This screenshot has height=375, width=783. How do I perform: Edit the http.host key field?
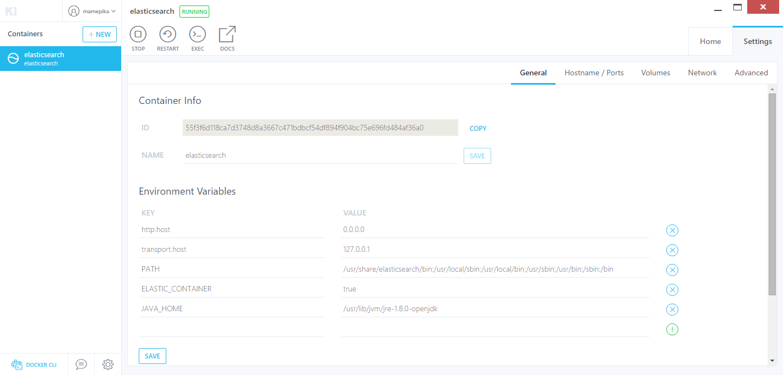(231, 229)
